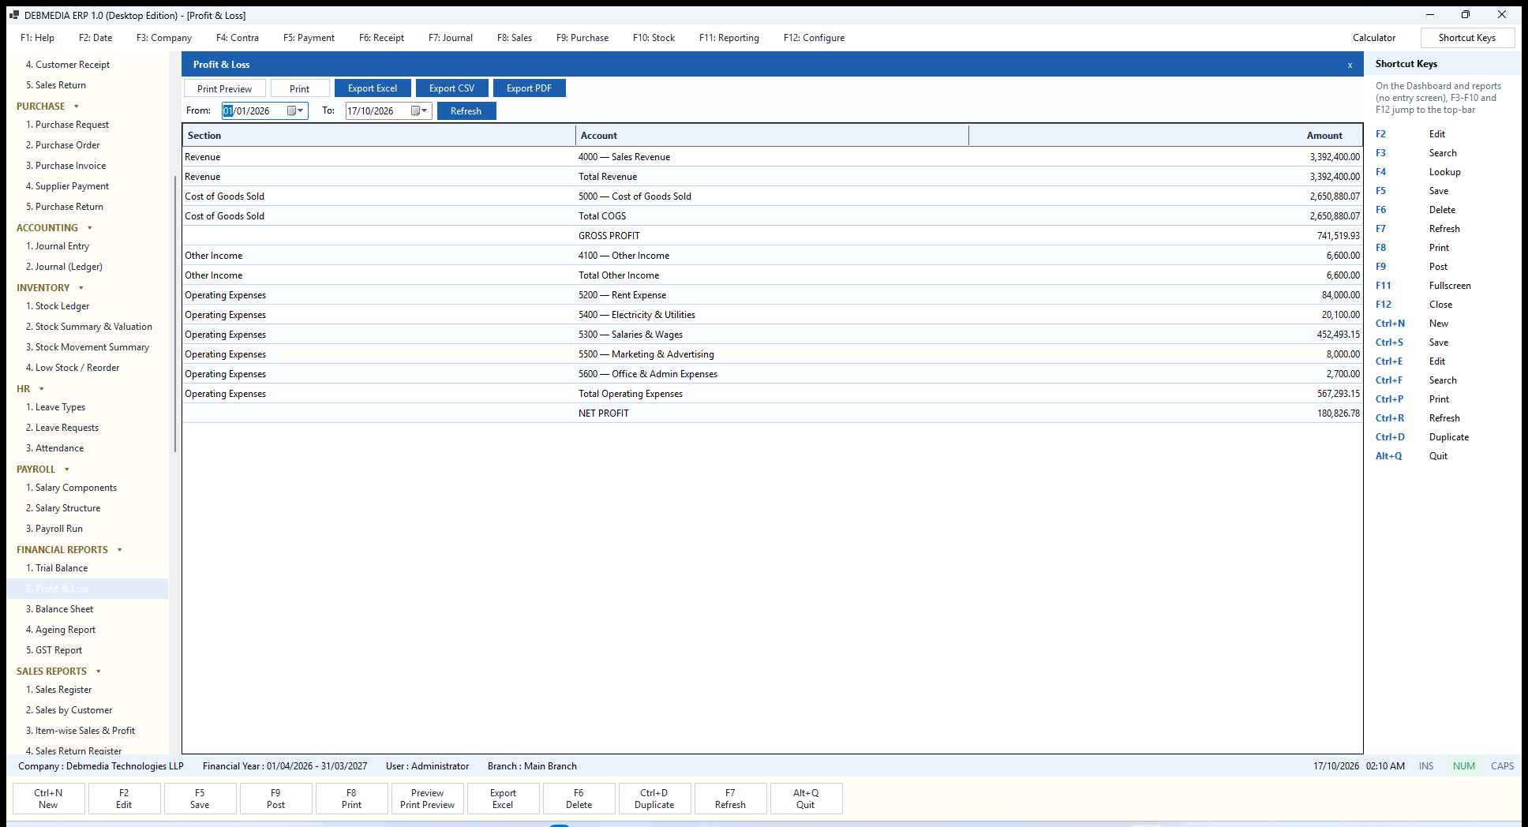Open the F3: Company menu
Image resolution: width=1528 pixels, height=827 pixels.
pos(164,38)
